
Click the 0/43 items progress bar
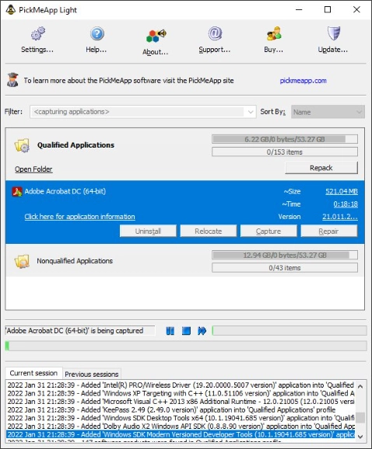[285, 268]
